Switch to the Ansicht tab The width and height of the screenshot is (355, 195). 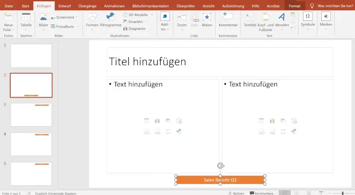(209, 6)
